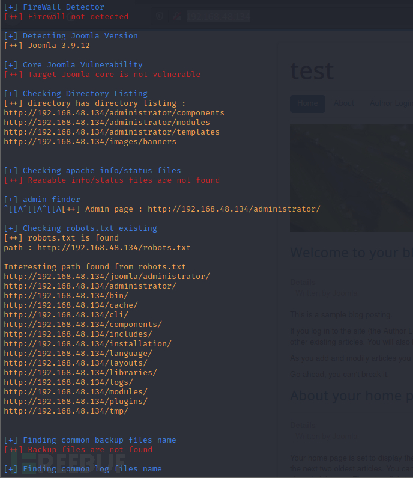Image resolution: width=413 pixels, height=478 pixels.
Task: Click the /cache/ URL in terminal output
Action: point(71,305)
